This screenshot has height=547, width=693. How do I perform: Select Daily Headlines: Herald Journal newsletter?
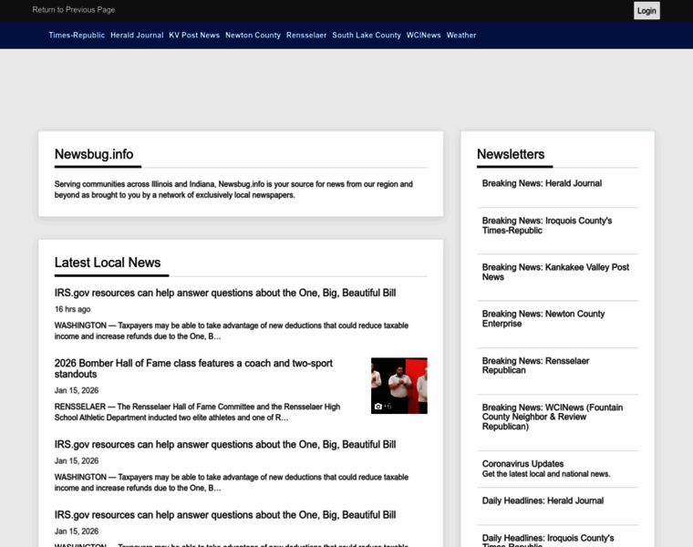pos(543,501)
